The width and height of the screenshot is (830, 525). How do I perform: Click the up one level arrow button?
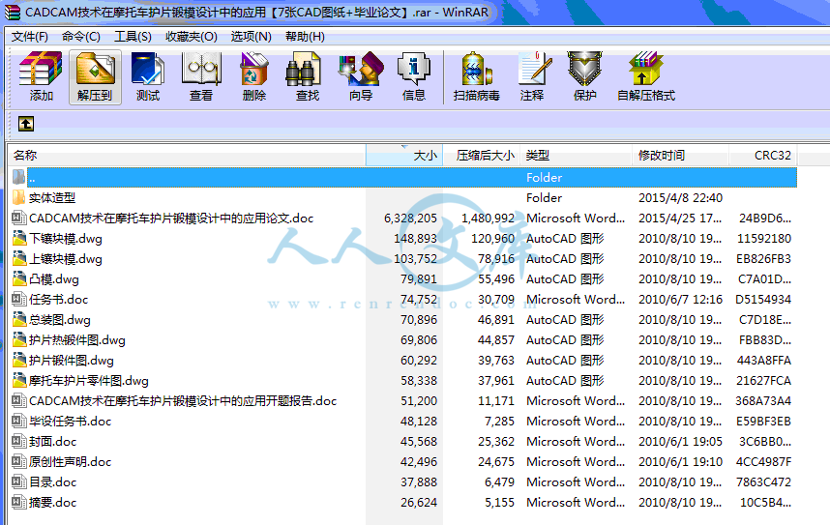click(26, 124)
